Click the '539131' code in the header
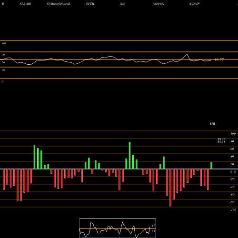The height and width of the screenshot is (238, 238). [x=159, y=4]
